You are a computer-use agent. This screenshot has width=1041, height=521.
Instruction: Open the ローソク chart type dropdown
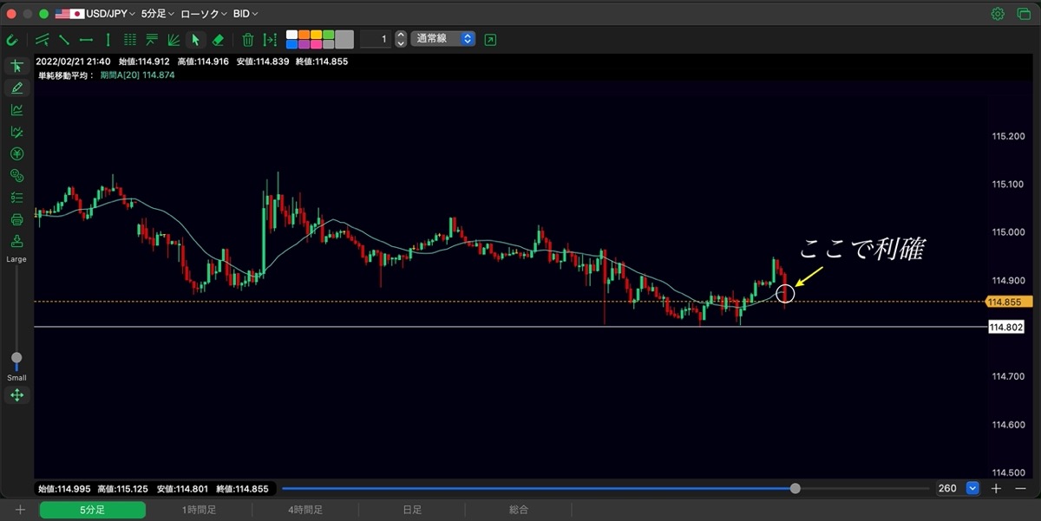(204, 14)
